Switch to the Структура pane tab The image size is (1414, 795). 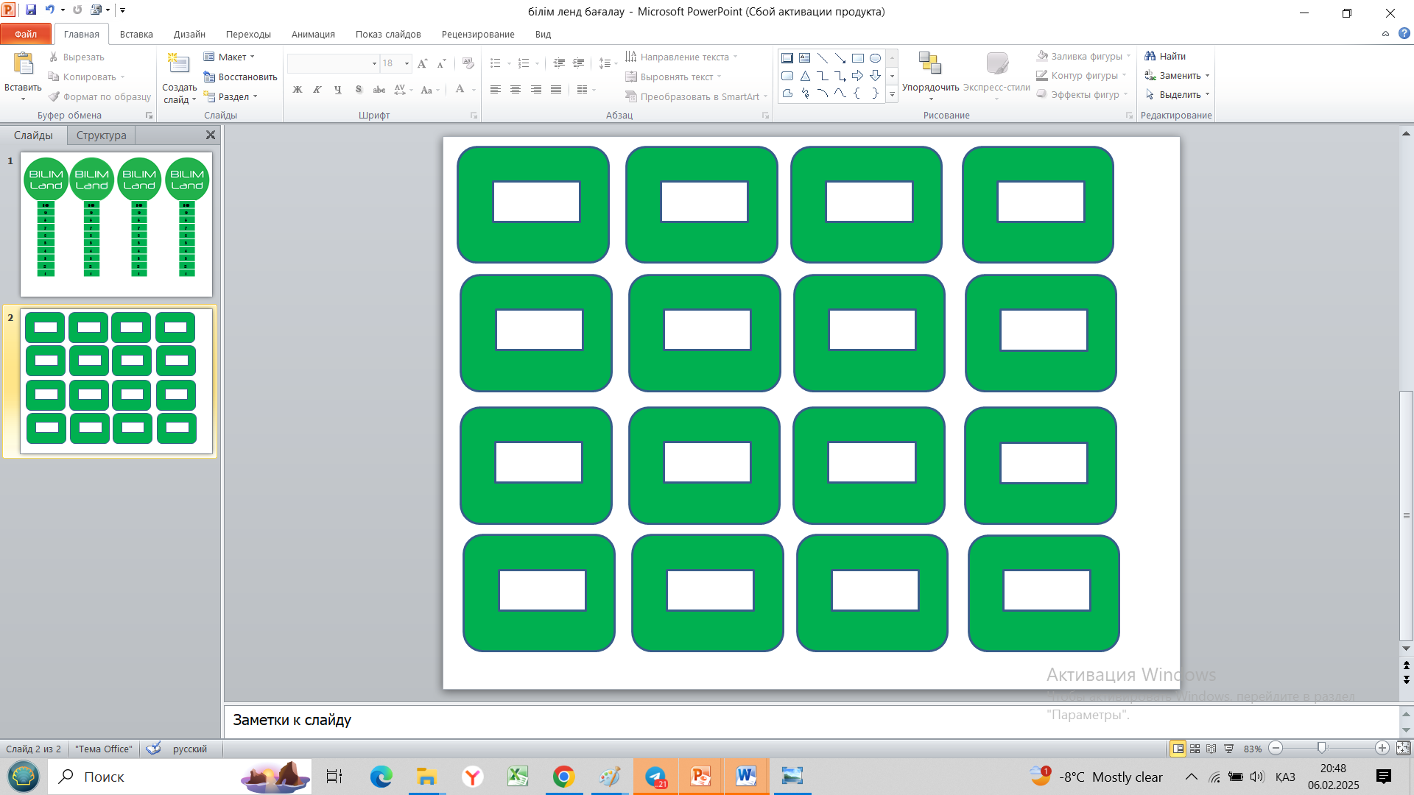pos(101,135)
